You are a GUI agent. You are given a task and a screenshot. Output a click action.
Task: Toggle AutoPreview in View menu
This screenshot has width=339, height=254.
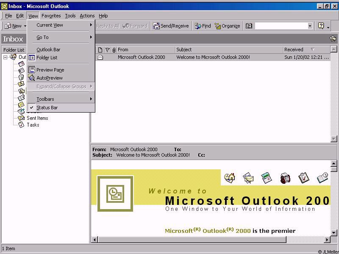[61, 78]
